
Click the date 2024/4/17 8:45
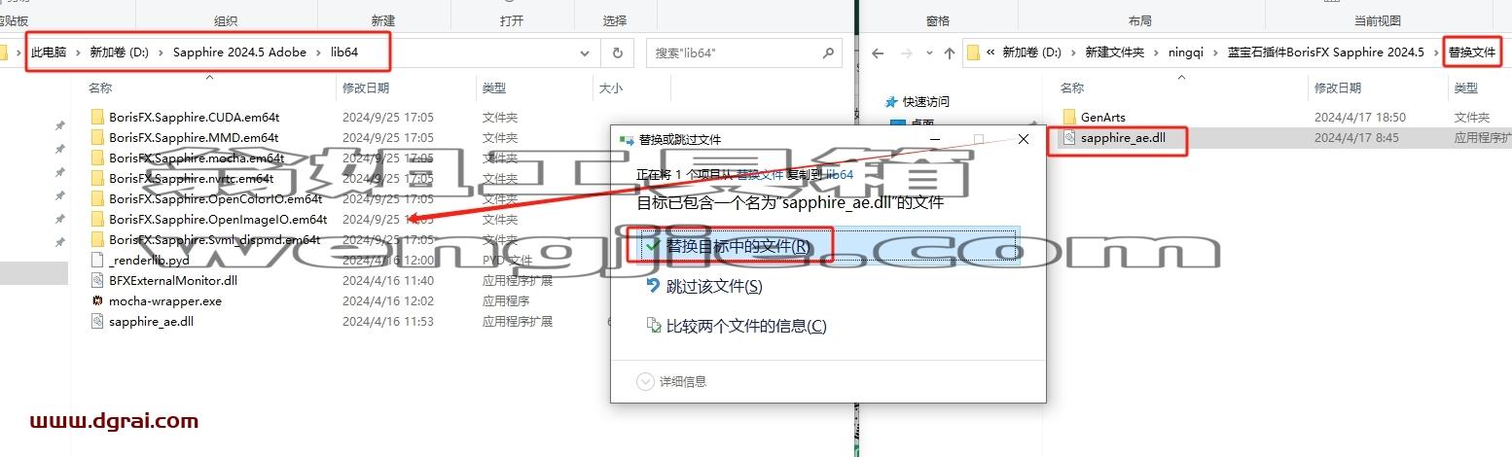[x=1356, y=138]
